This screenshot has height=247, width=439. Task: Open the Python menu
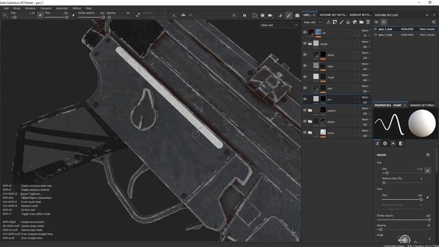click(x=76, y=8)
